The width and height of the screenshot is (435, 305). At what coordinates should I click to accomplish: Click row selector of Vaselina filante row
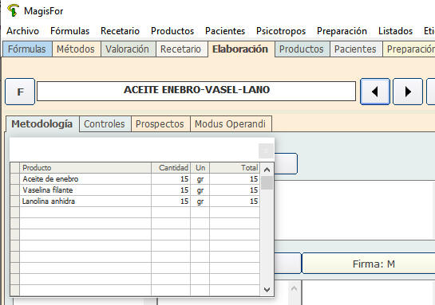(15, 190)
